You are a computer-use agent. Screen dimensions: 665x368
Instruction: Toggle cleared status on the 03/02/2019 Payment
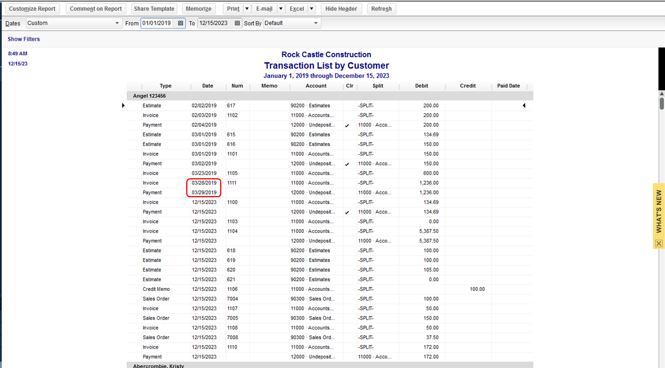pyautogui.click(x=347, y=163)
